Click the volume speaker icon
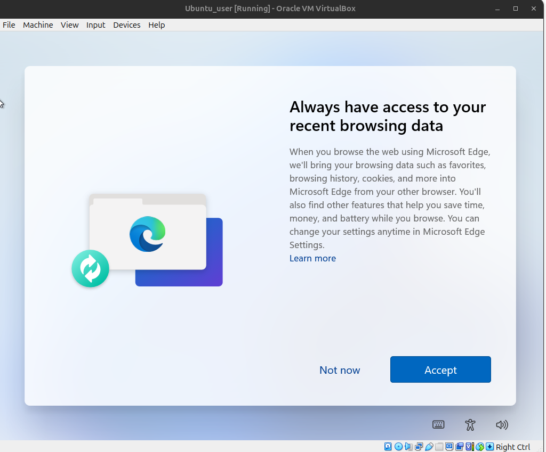Image resolution: width=546 pixels, height=452 pixels. click(x=502, y=424)
